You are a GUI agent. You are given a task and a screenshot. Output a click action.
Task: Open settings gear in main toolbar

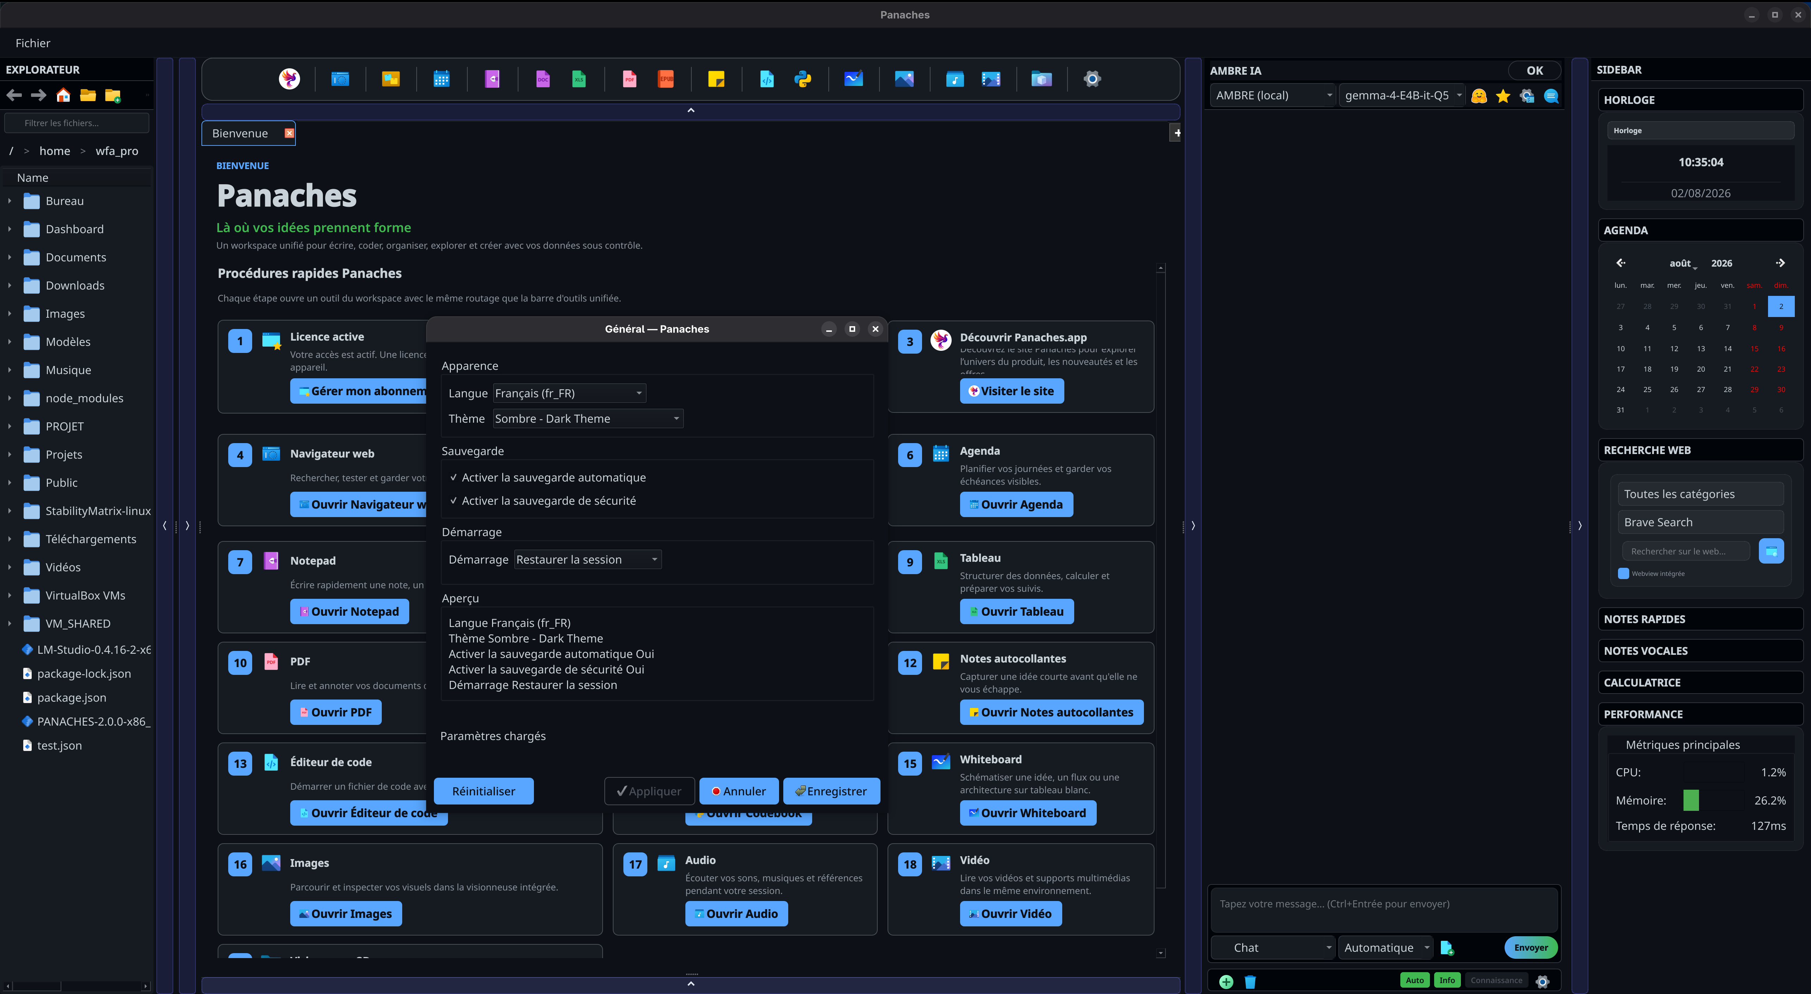pos(1092,79)
